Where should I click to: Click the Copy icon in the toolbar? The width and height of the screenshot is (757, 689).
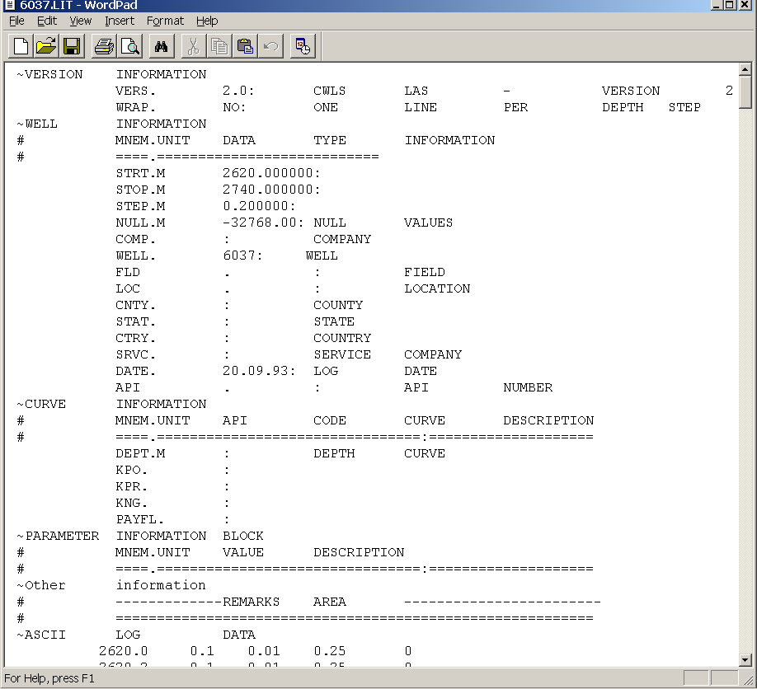point(219,47)
